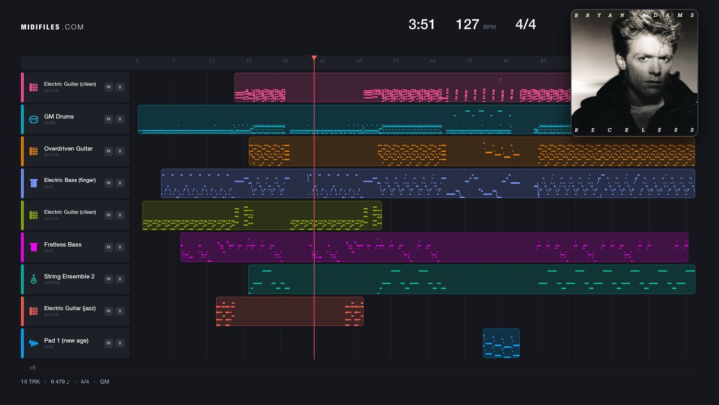Click the Electric Guitar (jazz) track name
The image size is (719, 405).
click(x=70, y=308)
